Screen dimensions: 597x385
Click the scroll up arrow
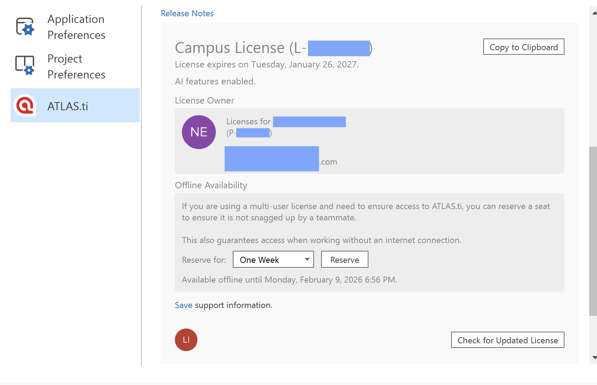point(594,13)
